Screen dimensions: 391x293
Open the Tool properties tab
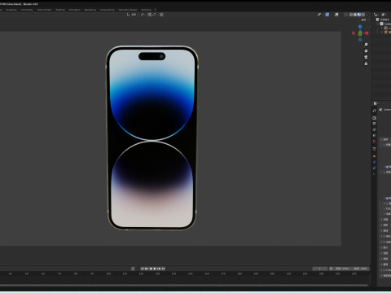point(374,111)
